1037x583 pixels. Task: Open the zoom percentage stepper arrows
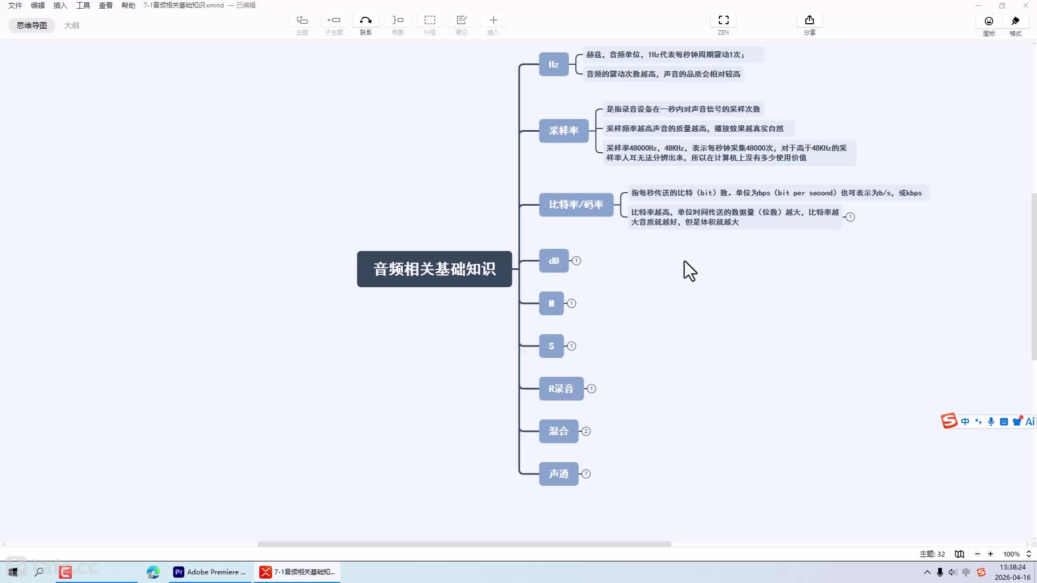coord(1028,554)
